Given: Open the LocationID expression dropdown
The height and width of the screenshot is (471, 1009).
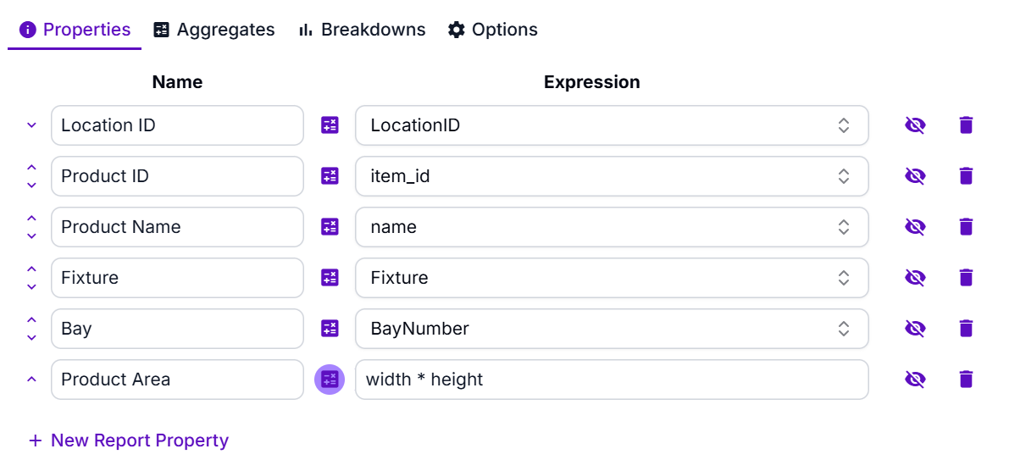Looking at the screenshot, I should (612, 125).
